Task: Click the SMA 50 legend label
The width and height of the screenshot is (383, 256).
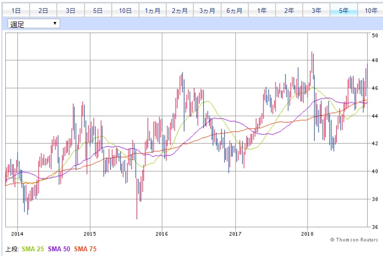Action: (x=59, y=249)
